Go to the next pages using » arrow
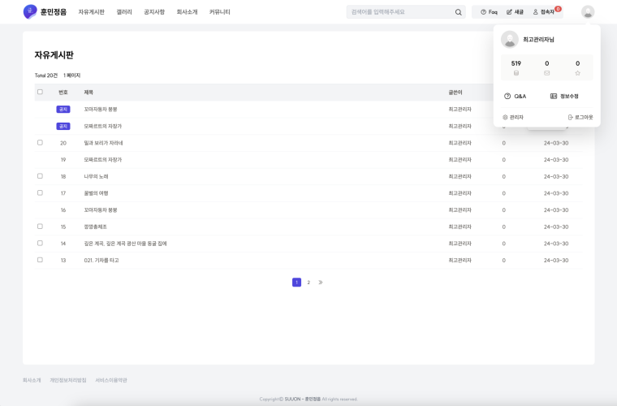This screenshot has height=406, width=617. (x=321, y=283)
